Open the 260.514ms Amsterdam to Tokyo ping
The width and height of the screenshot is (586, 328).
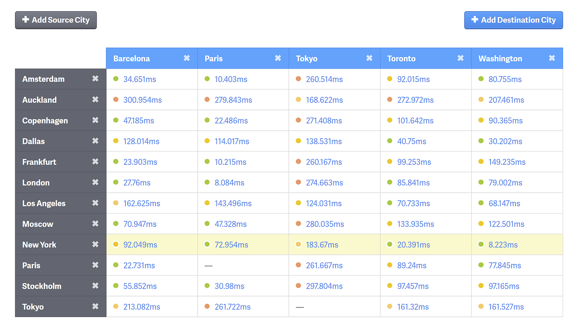[x=324, y=79]
